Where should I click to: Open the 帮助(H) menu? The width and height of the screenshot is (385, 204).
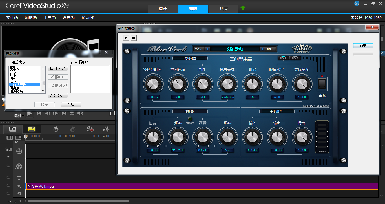point(88,17)
